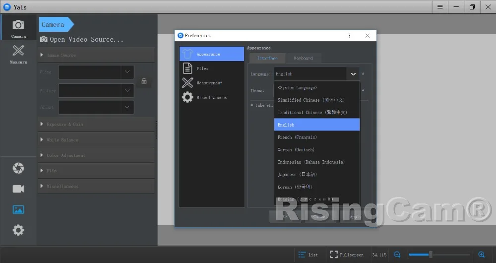Open the Picture dropdown
This screenshot has height=263, width=496.
pos(96,90)
